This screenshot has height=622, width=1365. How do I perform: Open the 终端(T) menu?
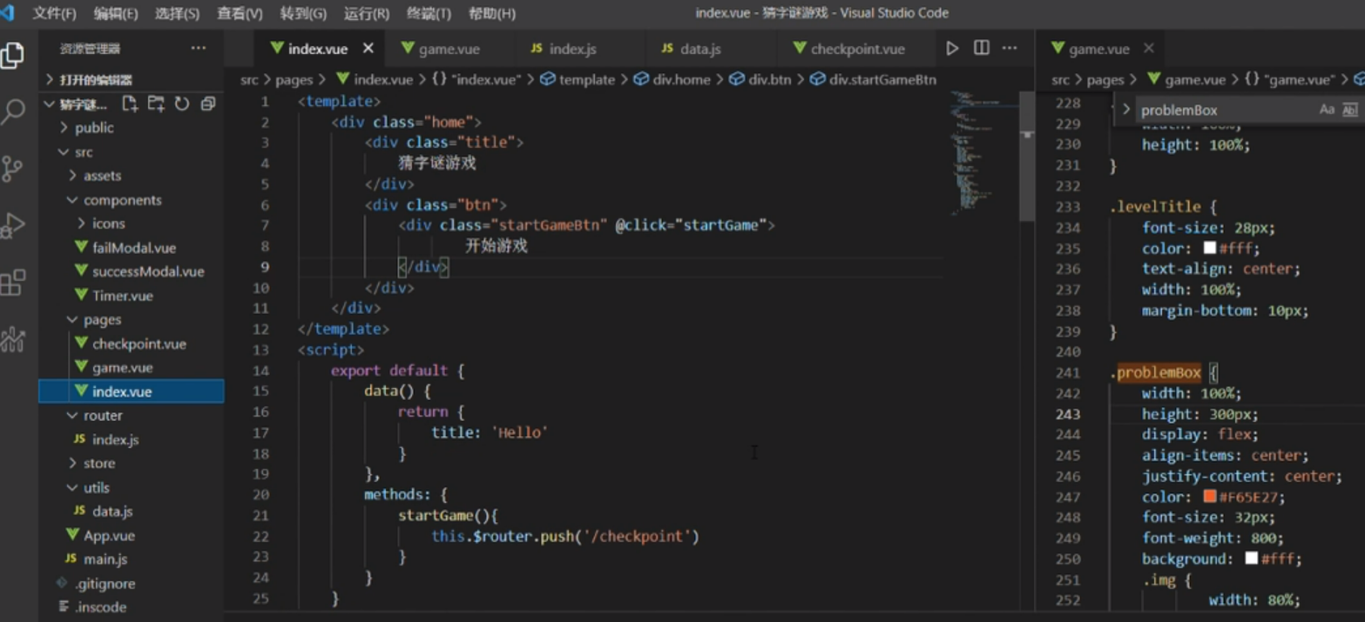coord(429,14)
